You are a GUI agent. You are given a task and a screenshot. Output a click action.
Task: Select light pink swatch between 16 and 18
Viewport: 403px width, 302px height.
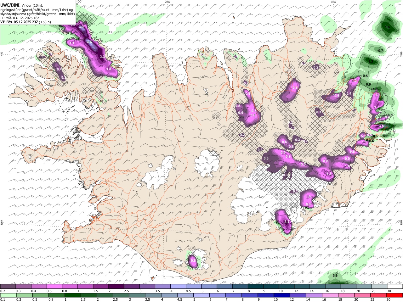(x=330, y=295)
